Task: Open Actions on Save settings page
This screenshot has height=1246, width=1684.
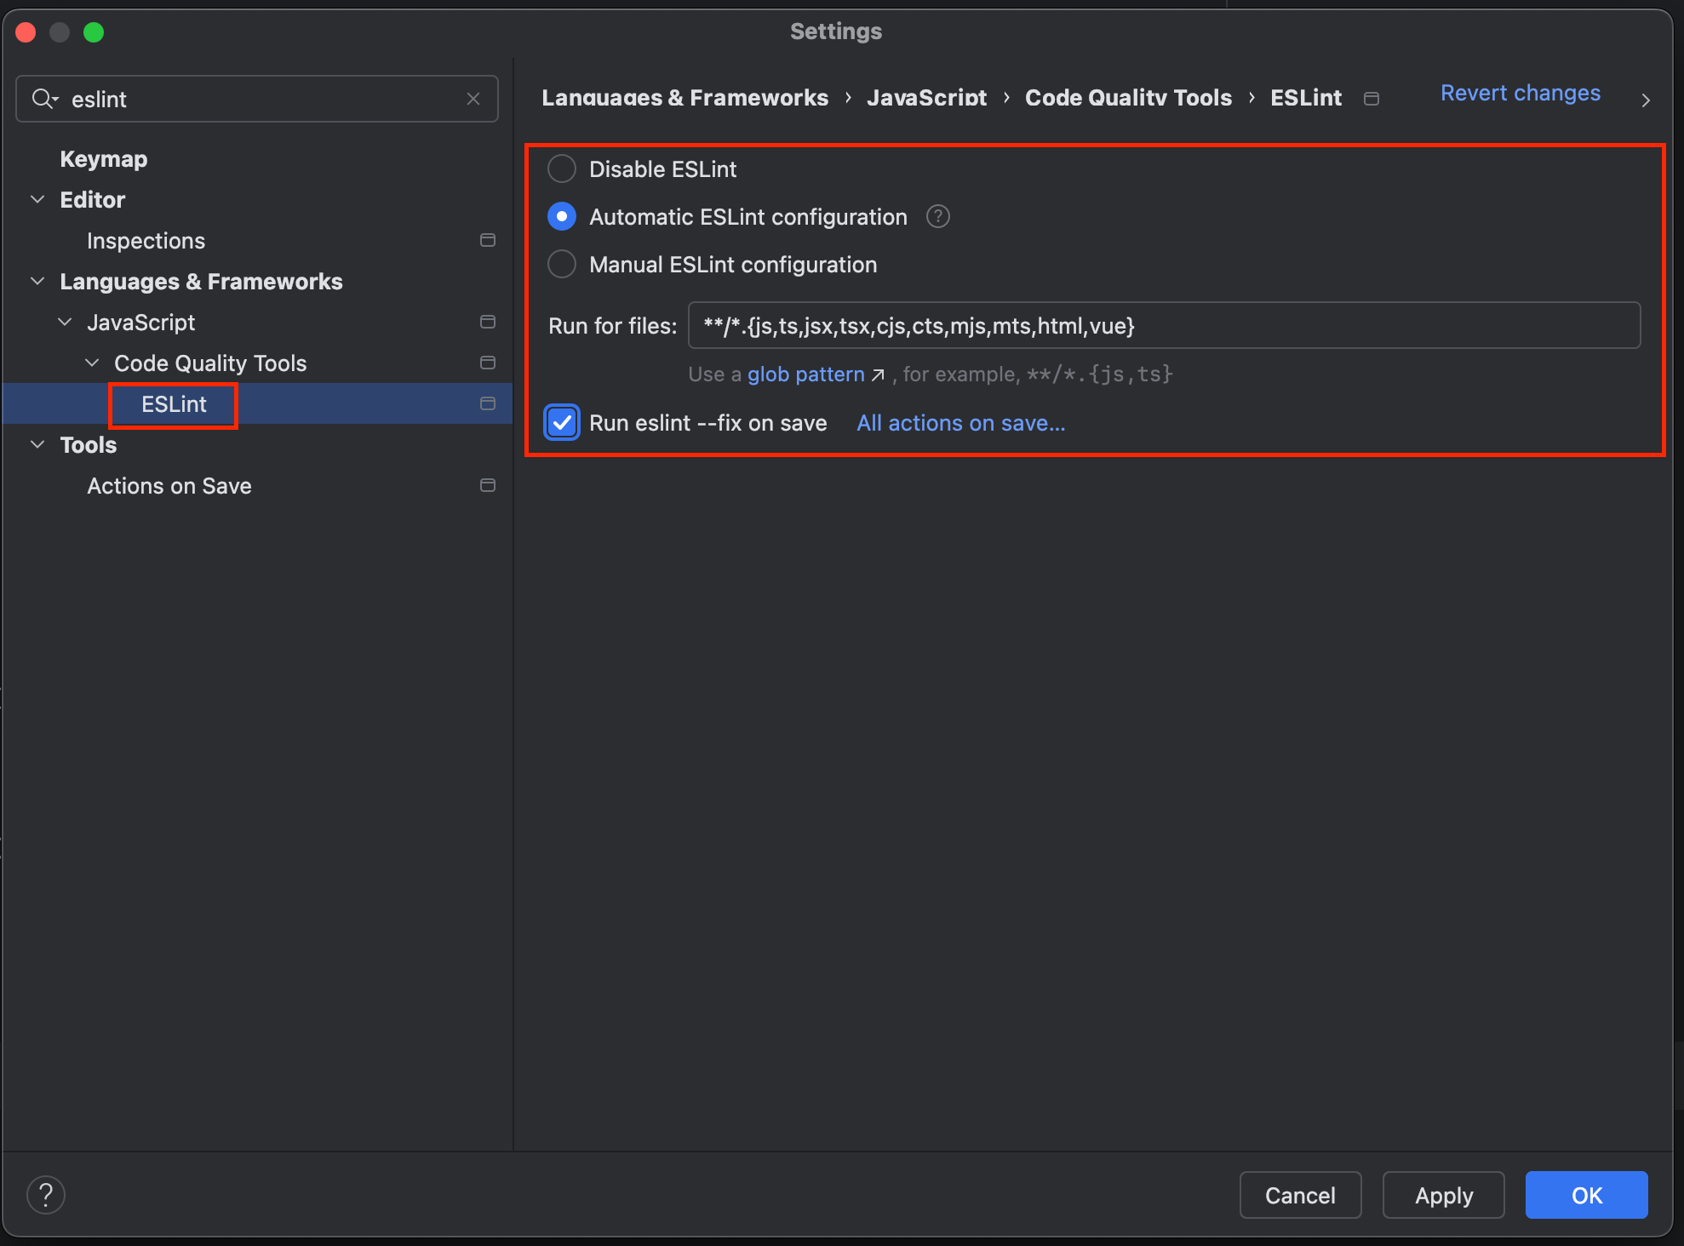Action: (169, 486)
